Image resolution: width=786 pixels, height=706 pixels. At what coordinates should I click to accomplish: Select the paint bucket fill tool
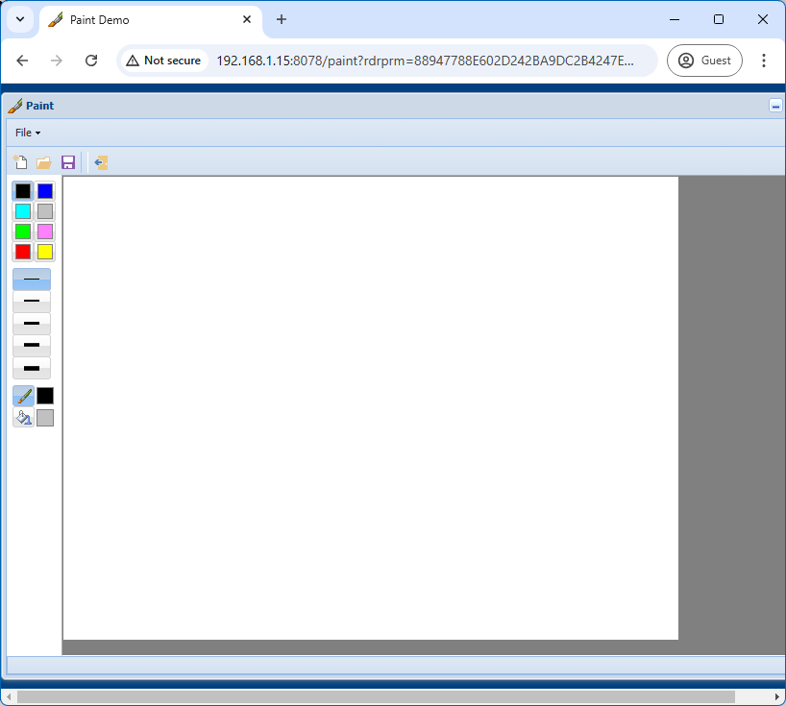23,418
